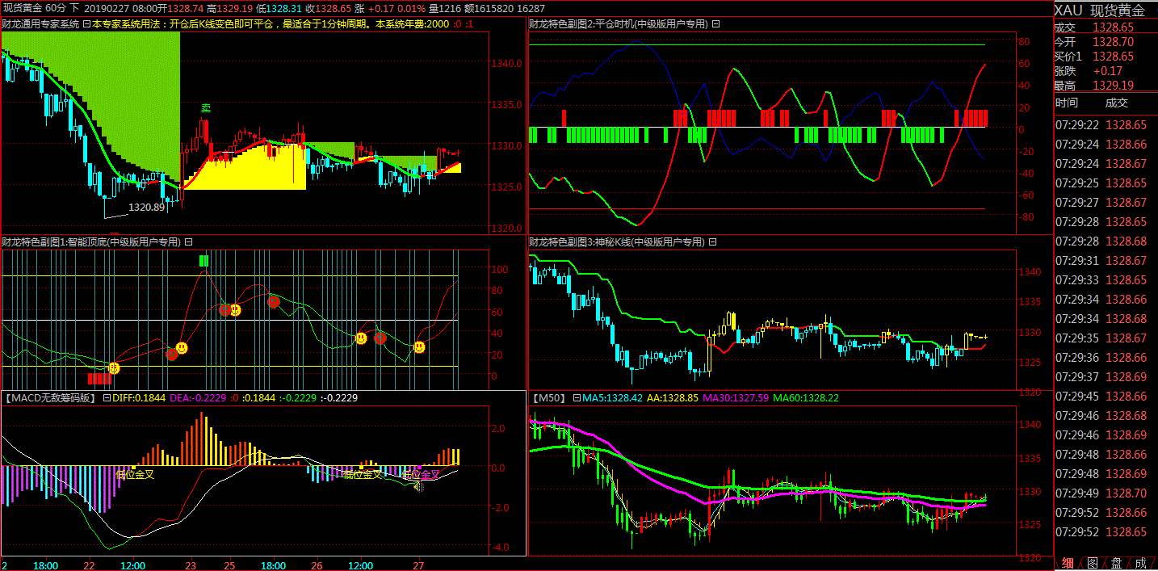Screen dimensions: 1158x571
Task: Click the XAU 现货黄金 quote panel title
Action: 1099,10
